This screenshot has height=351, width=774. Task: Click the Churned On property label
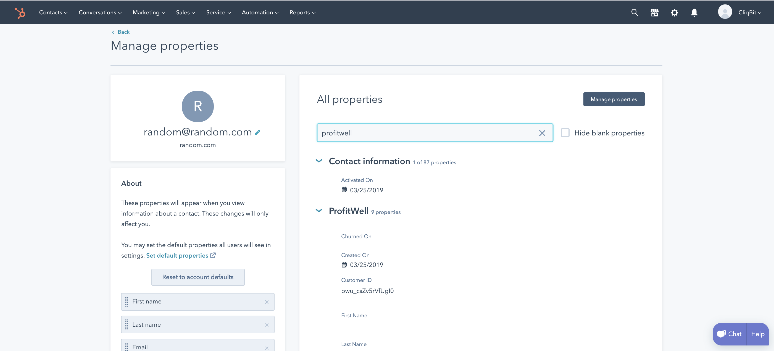click(x=356, y=237)
